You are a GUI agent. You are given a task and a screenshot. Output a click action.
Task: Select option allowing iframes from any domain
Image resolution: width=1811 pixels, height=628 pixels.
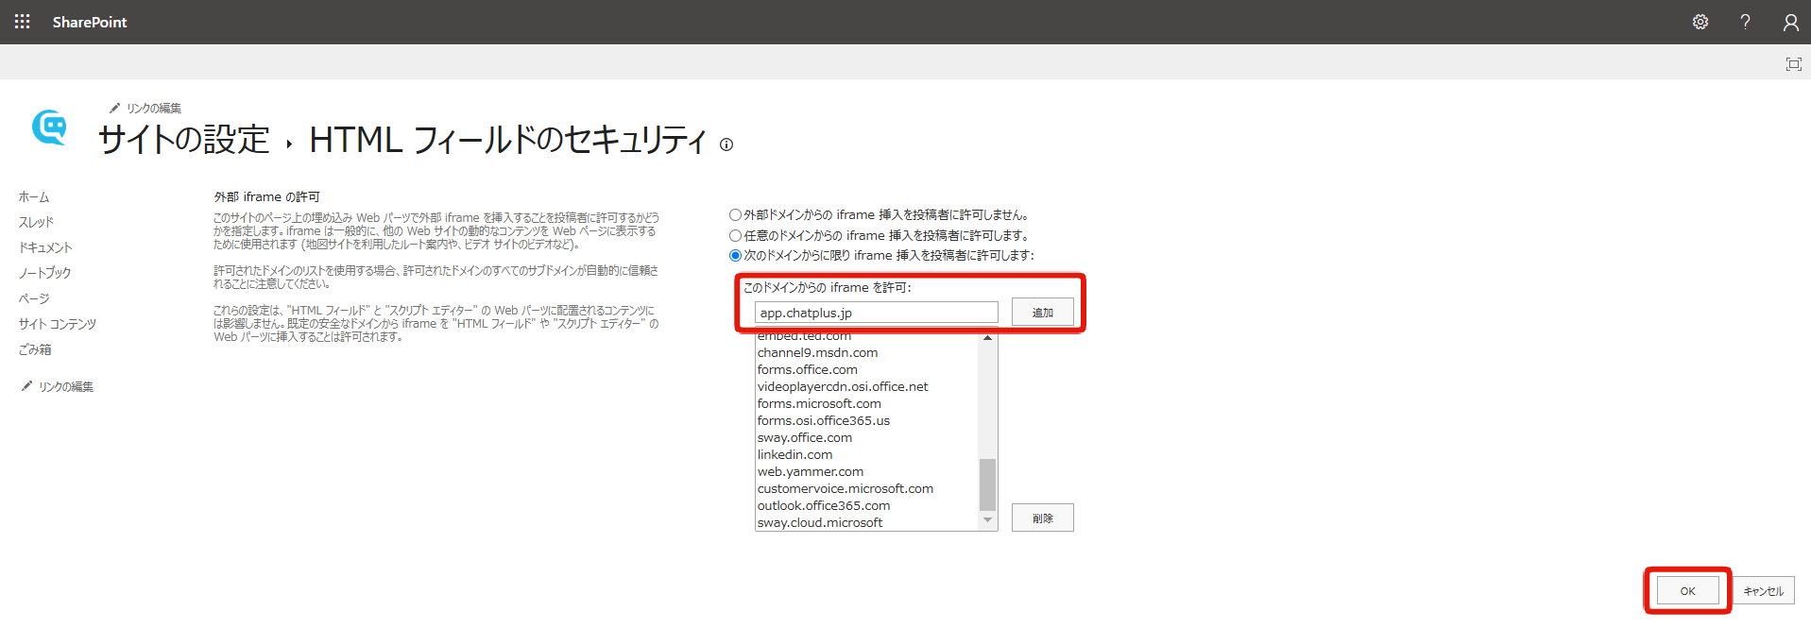coord(735,236)
